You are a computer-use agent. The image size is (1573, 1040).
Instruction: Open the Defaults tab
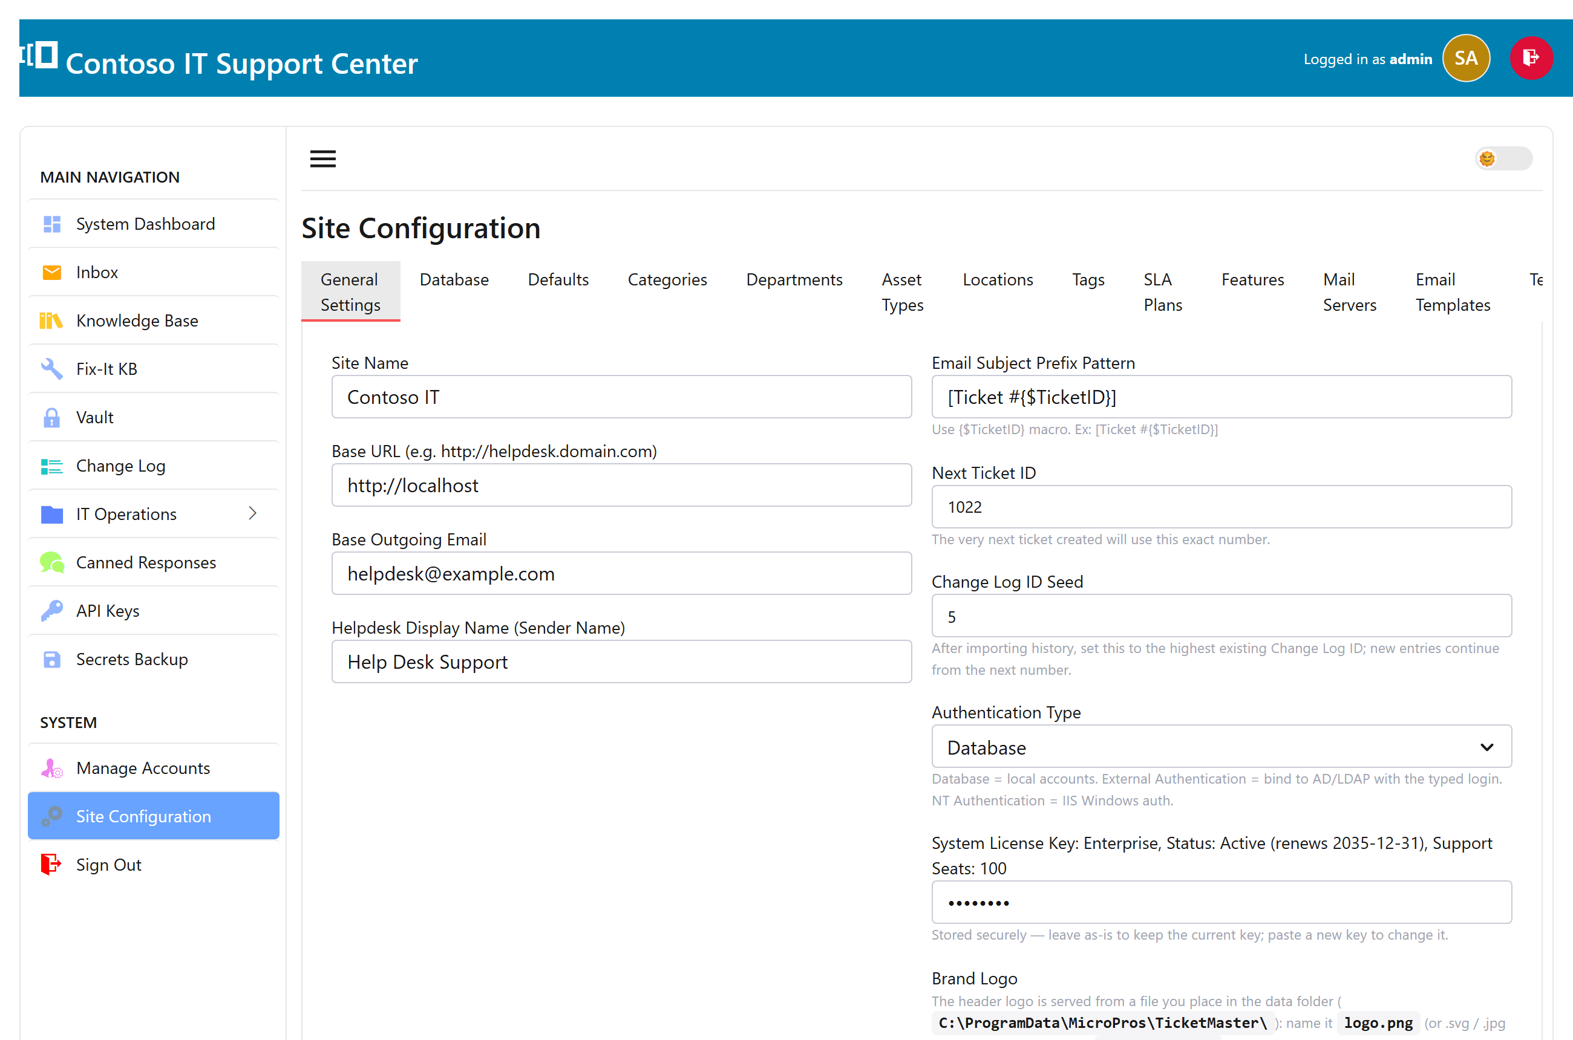click(x=558, y=280)
